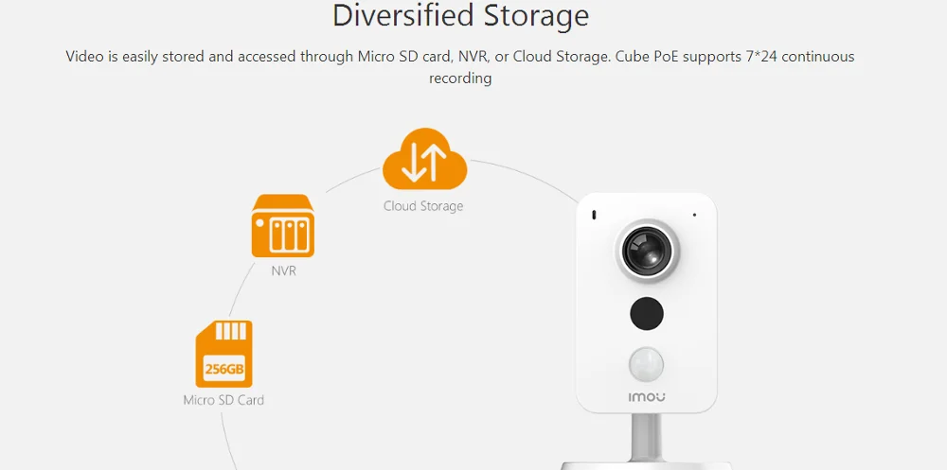Click the description line mentioning Cube PoE
The width and height of the screenshot is (947, 470).
tap(460, 57)
